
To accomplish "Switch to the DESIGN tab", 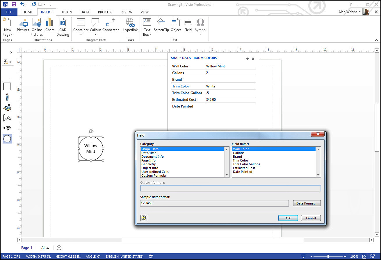I will (x=66, y=12).
